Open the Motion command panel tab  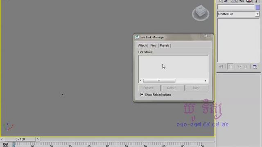click(242, 1)
